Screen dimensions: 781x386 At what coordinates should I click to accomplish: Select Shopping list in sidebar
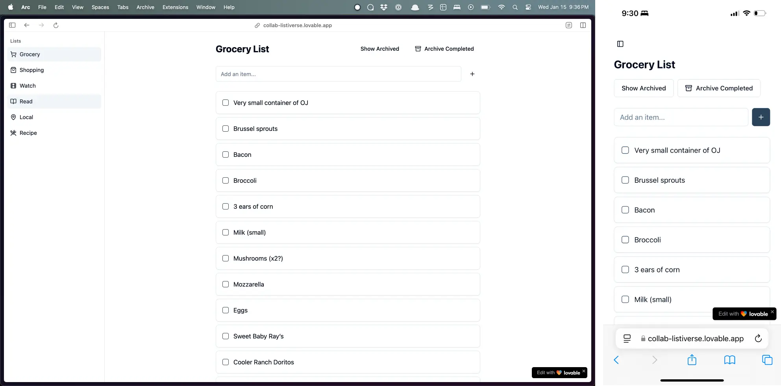coord(54,70)
